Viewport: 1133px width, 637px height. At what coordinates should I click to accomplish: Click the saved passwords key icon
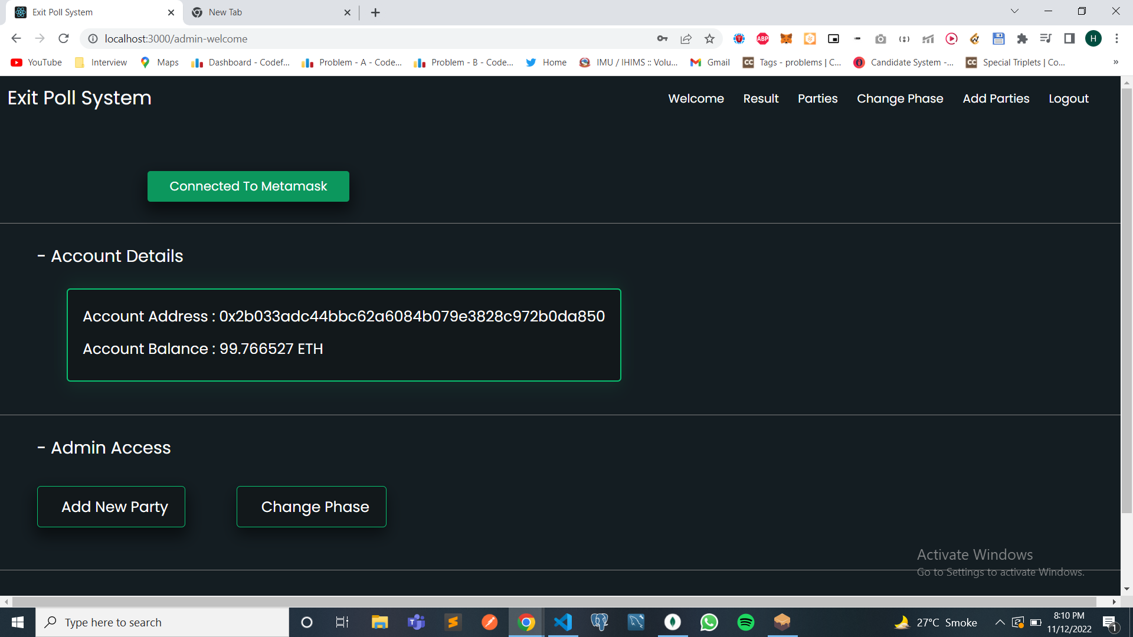click(662, 39)
